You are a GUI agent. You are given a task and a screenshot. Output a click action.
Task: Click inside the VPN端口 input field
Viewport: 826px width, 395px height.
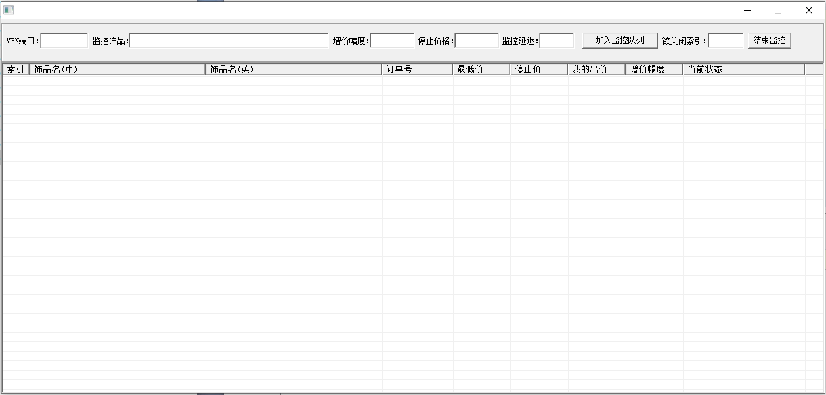tap(62, 41)
